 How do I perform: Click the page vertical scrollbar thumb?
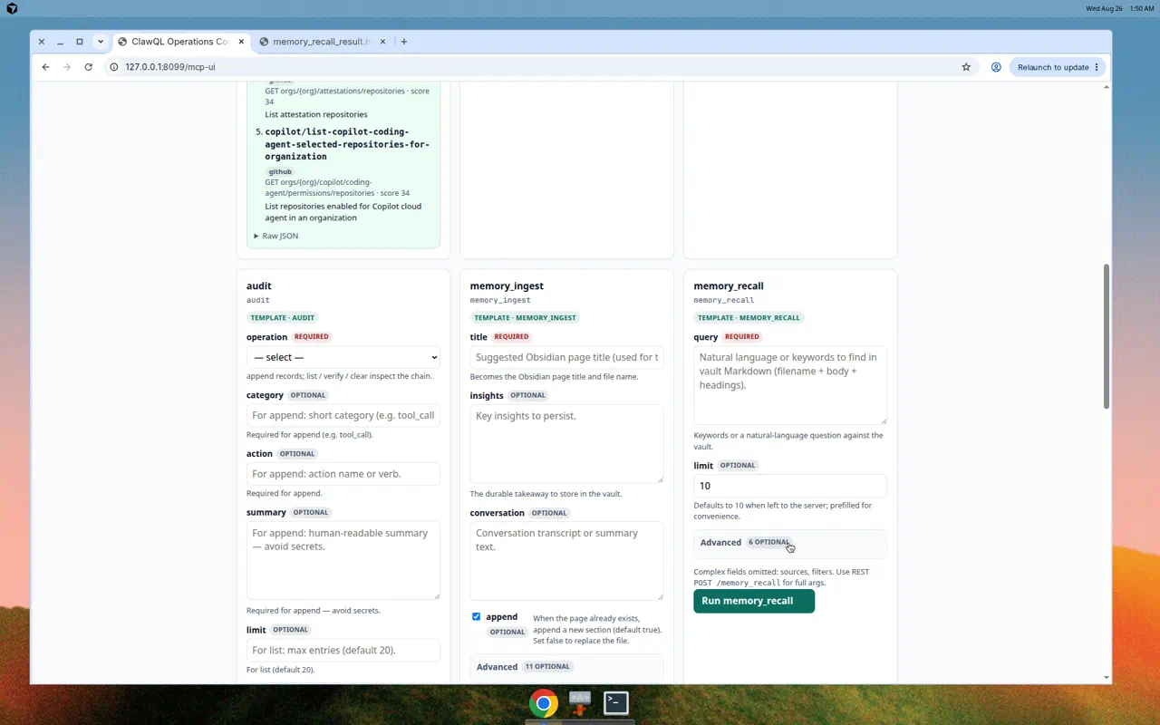[x=1107, y=336]
